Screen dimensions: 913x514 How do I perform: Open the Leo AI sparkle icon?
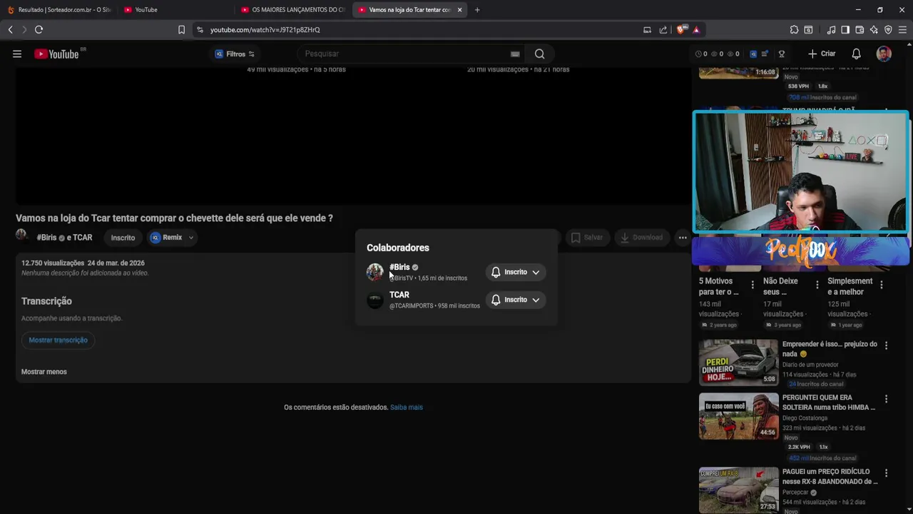tap(874, 29)
